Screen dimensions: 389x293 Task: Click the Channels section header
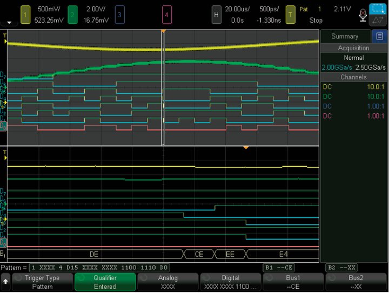tap(353, 77)
